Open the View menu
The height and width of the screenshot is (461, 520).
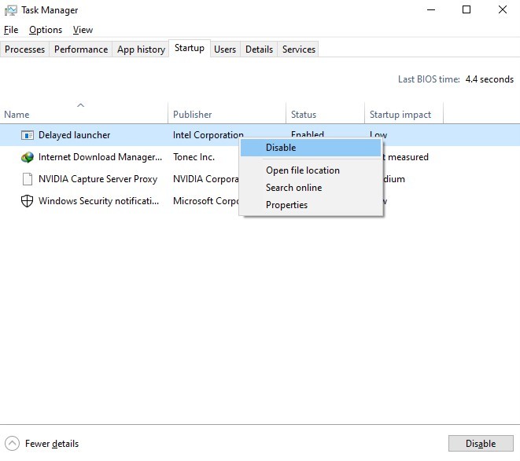tap(83, 30)
